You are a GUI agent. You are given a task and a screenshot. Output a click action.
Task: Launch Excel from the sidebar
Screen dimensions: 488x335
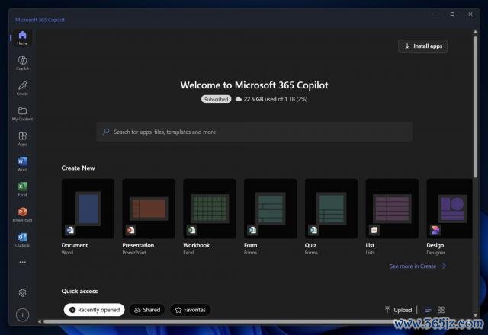click(22, 189)
